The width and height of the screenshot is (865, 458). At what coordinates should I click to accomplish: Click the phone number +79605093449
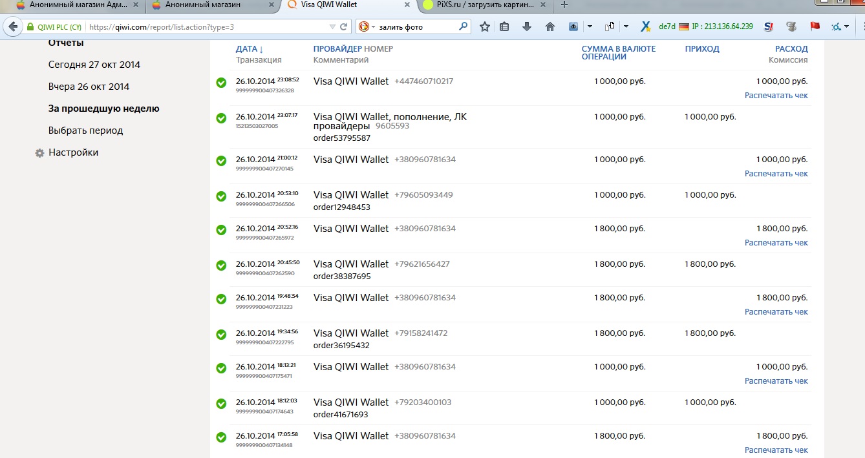coord(423,195)
